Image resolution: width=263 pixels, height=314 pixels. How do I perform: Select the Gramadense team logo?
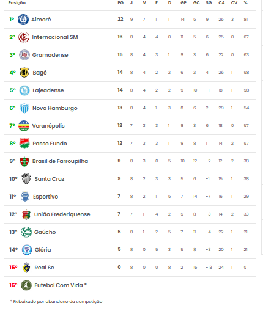coord(24,55)
